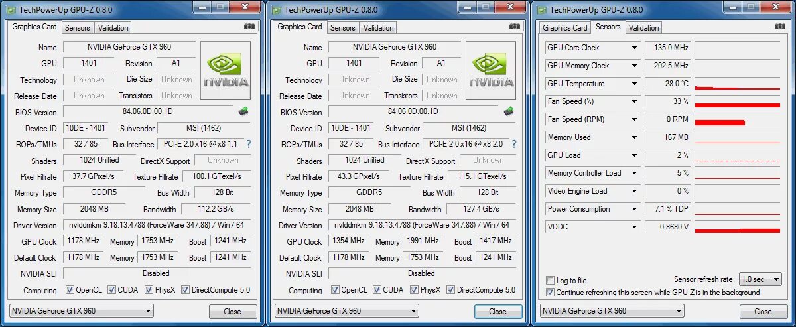
Task: Click Close button in middle window
Action: pyautogui.click(x=498, y=311)
